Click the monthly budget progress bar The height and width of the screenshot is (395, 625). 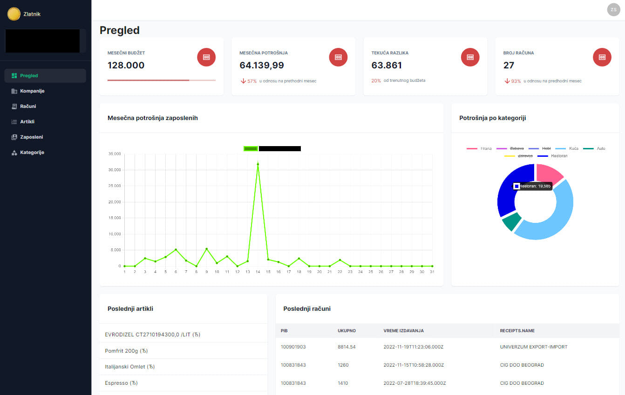(x=162, y=80)
